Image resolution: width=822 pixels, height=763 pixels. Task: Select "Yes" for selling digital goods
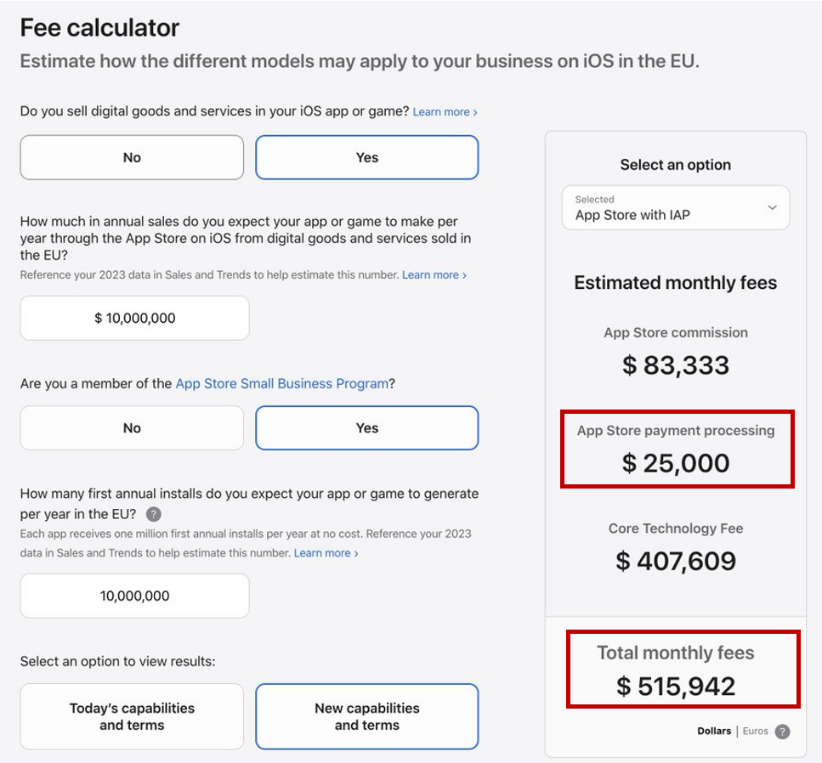point(366,157)
